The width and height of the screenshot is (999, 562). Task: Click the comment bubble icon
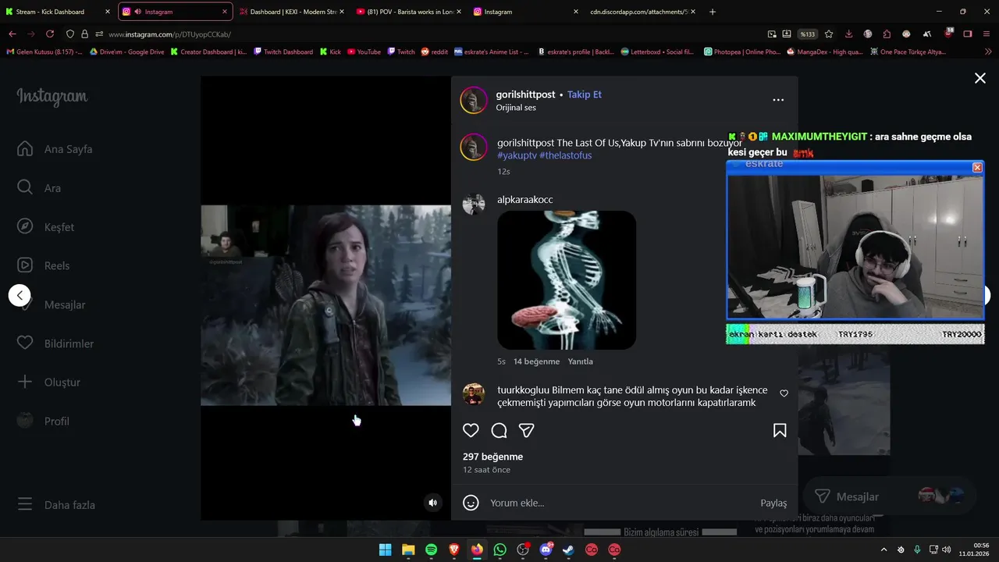click(499, 430)
